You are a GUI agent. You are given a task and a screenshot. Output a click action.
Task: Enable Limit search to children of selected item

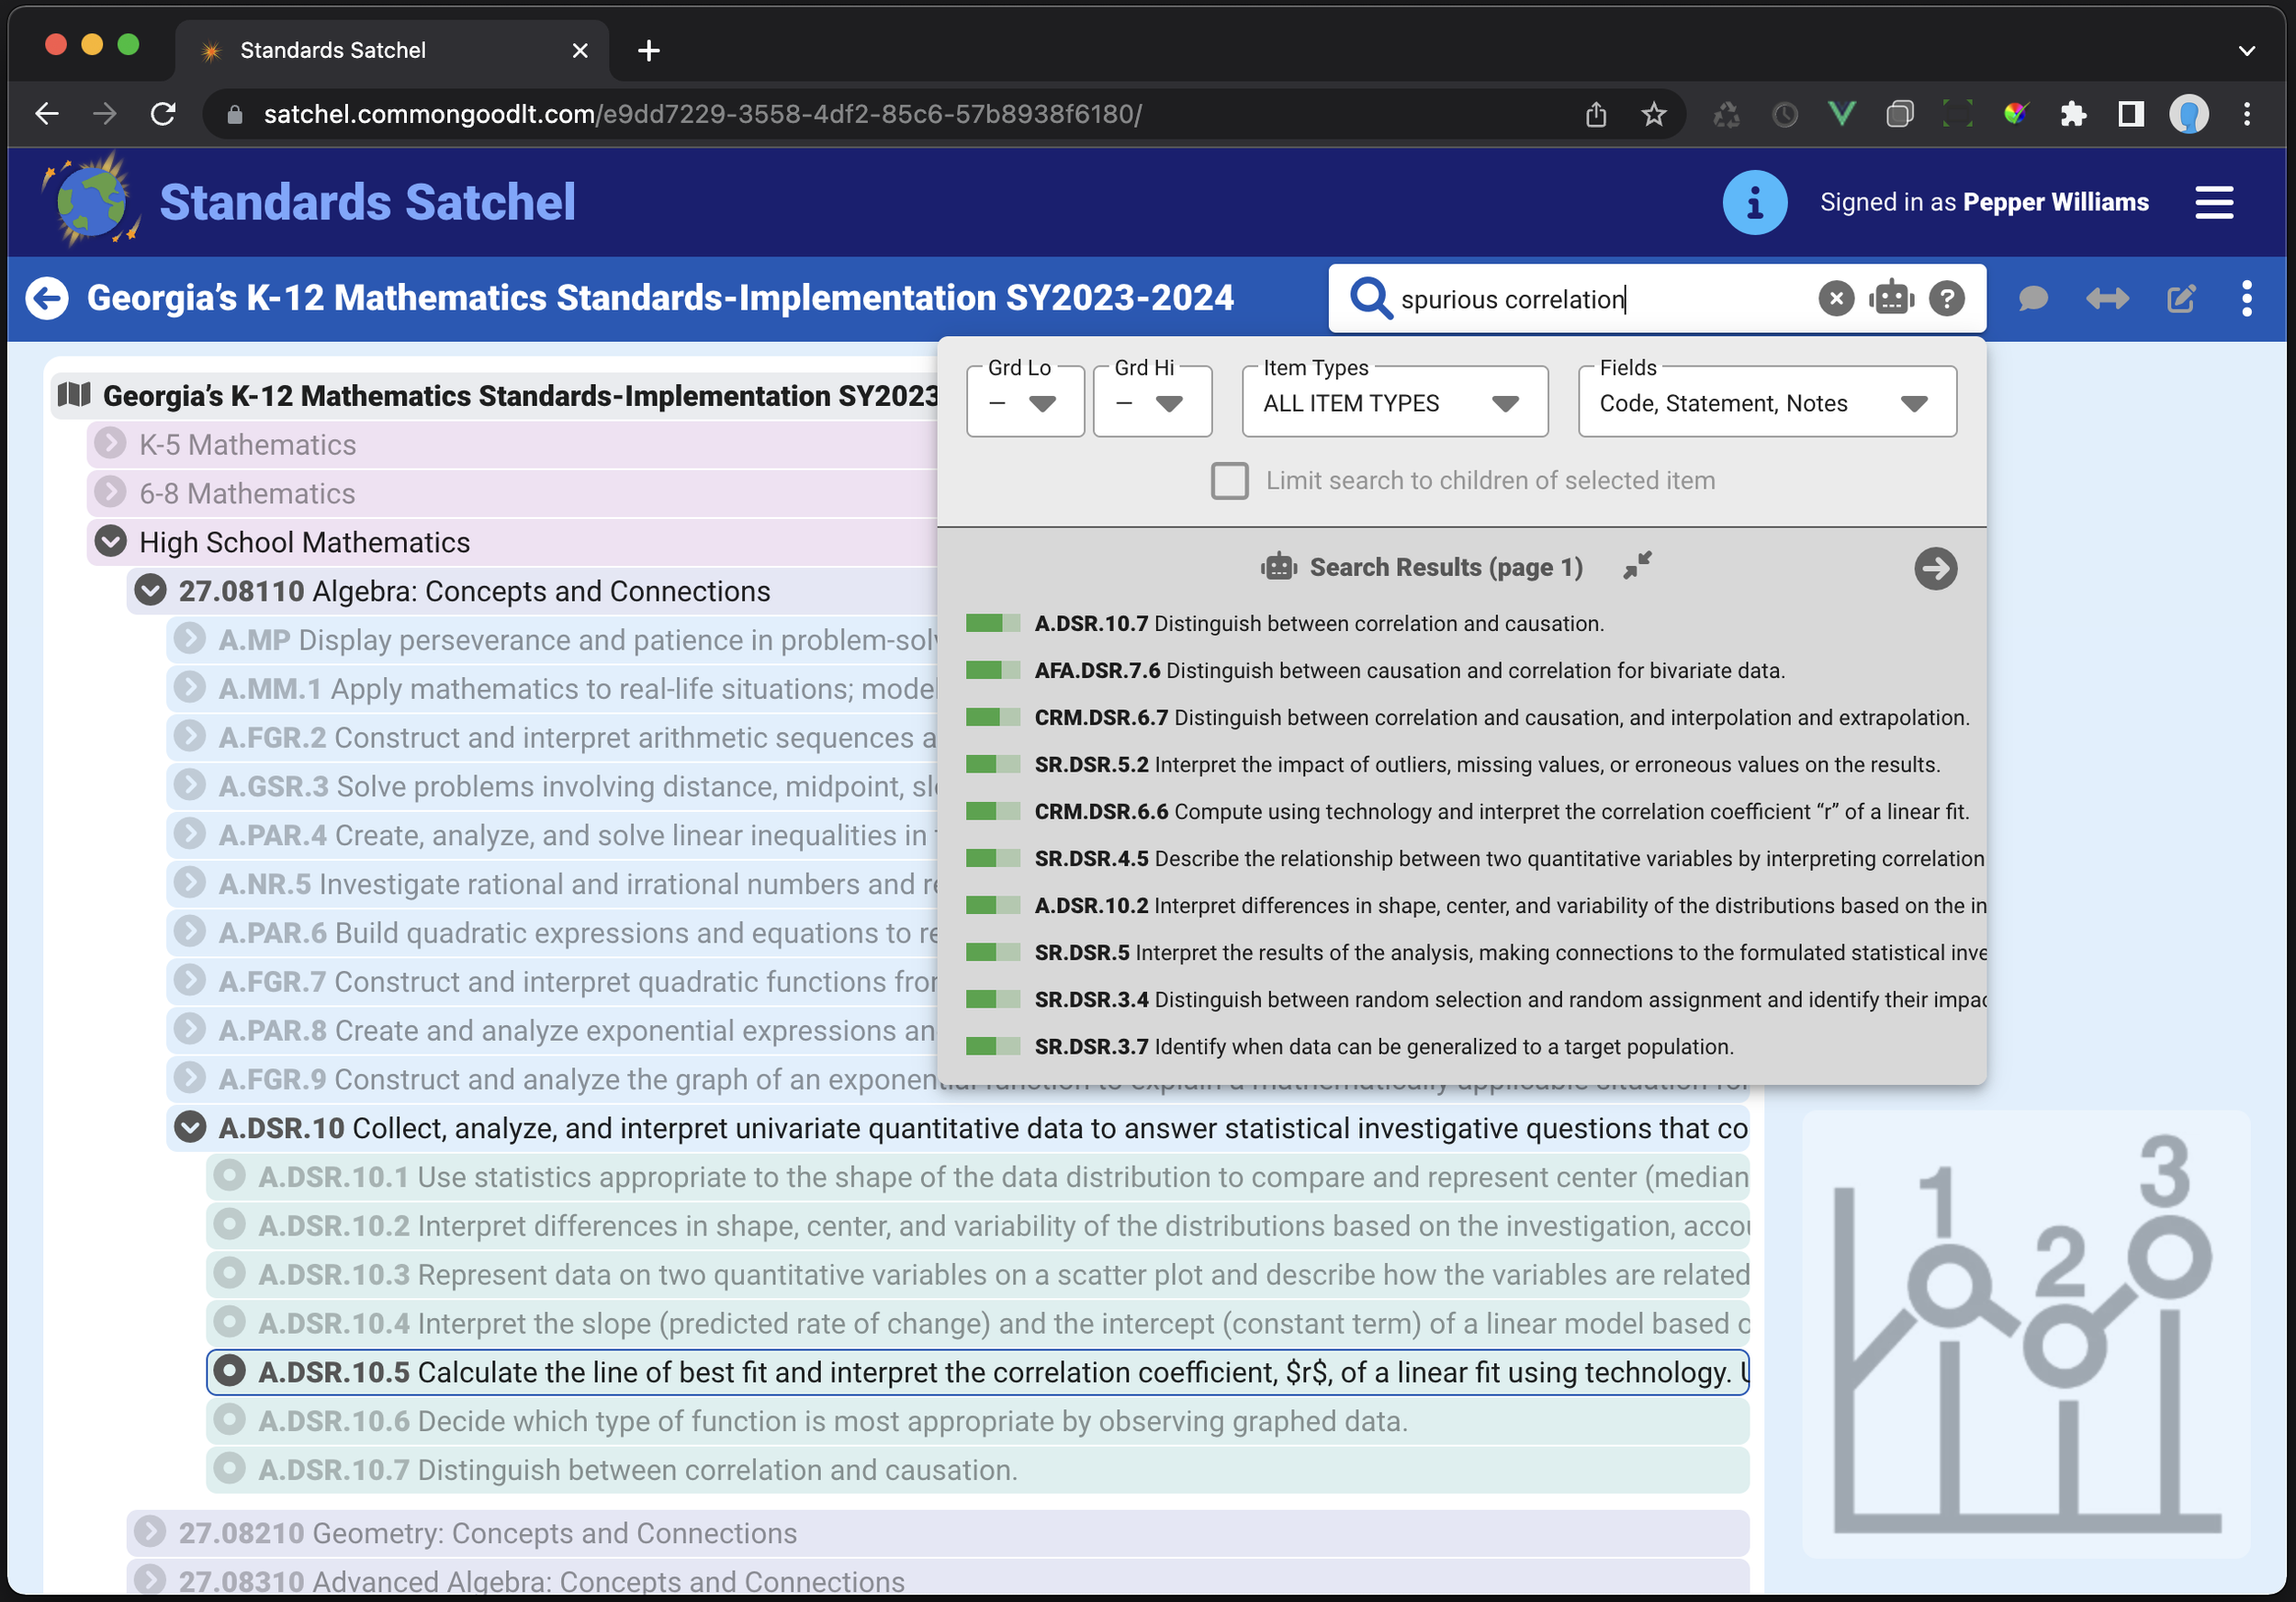(1229, 480)
